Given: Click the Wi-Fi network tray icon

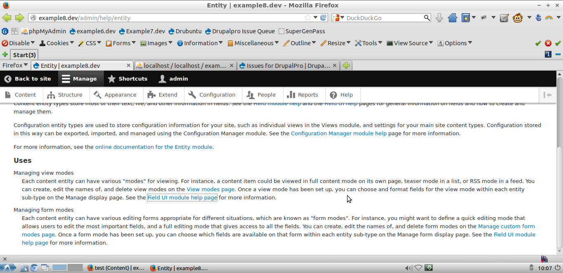Looking at the screenshot, I should 418,268.
